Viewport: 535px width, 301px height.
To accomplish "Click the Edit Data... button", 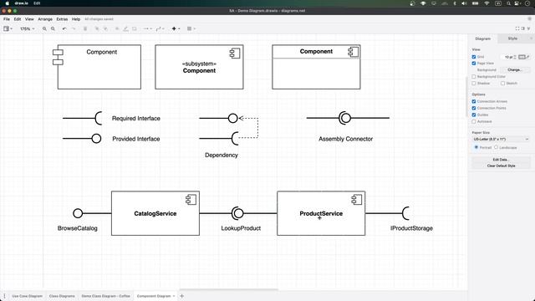I will point(501,160).
